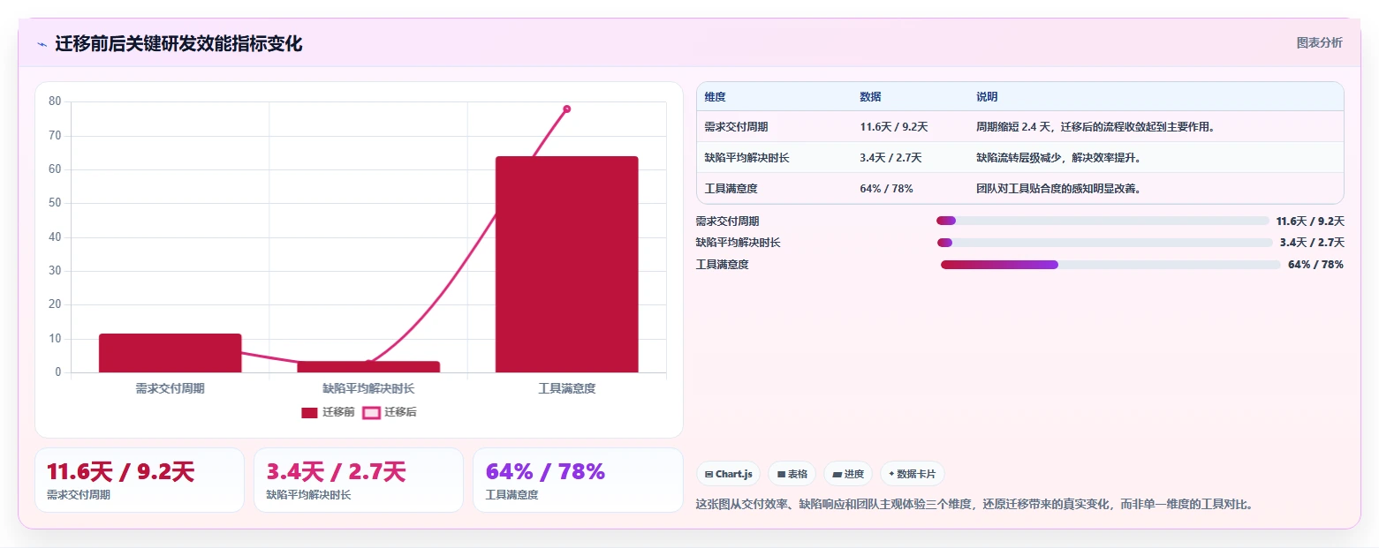
Task: Click the 缺陷平均解决时长 bar in chart
Action: coord(368,367)
